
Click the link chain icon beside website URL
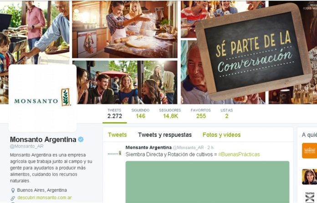13,198
